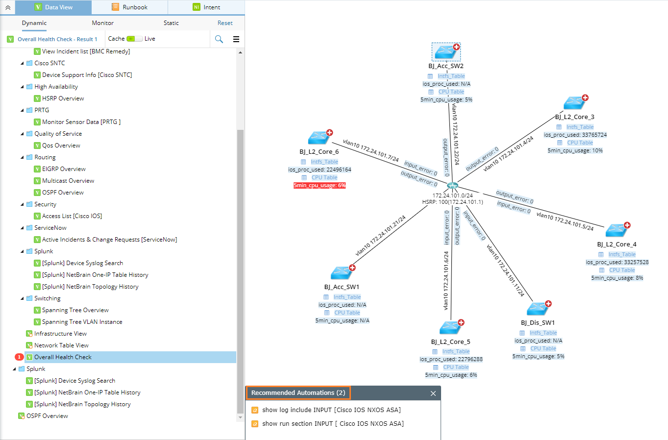668x440 pixels.
Task: Click the BJ_L2_Core_5 switch icon
Action: coord(451,327)
